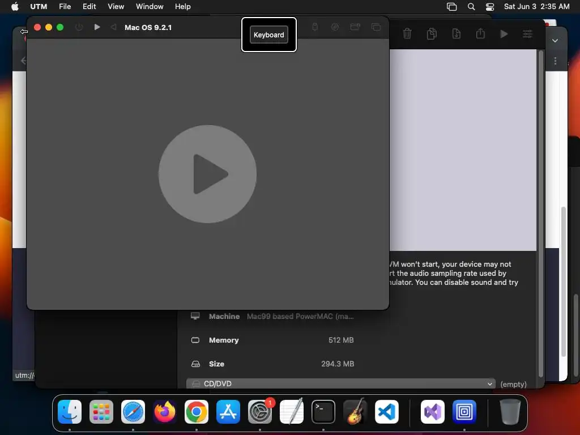Image resolution: width=580 pixels, height=435 pixels.
Task: Open Trash from the Dock
Action: click(510, 411)
